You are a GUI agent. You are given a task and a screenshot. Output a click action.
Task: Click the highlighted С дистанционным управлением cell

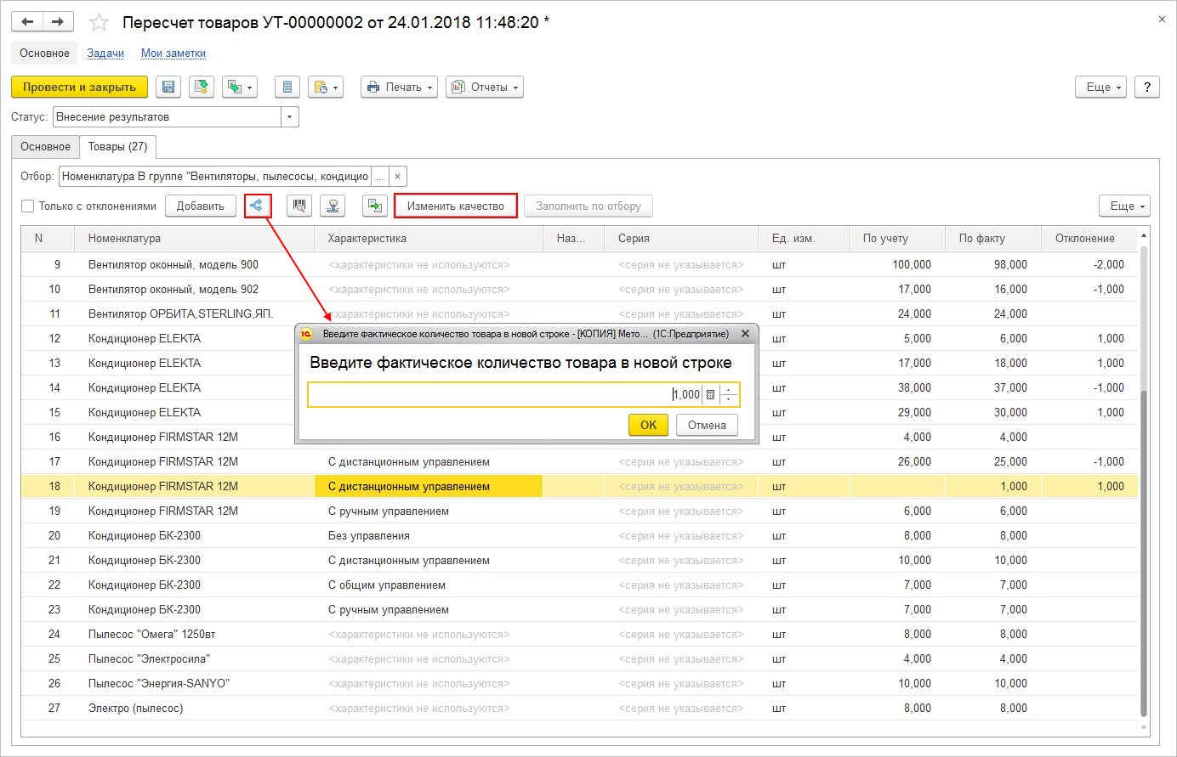pos(429,486)
